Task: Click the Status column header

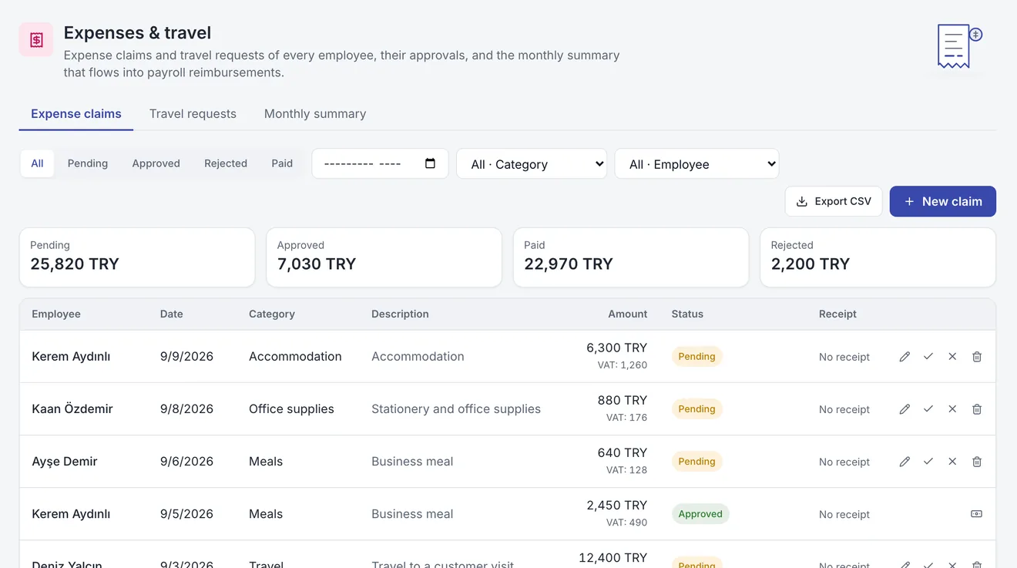Action: (x=687, y=314)
